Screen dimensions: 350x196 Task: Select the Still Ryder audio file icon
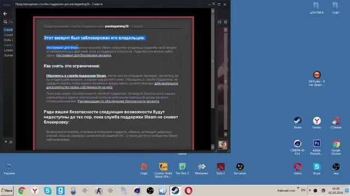[x=317, y=78]
